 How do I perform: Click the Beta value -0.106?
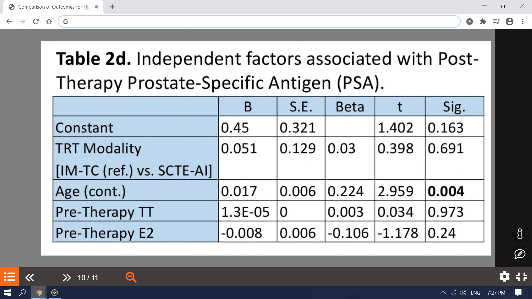(348, 233)
